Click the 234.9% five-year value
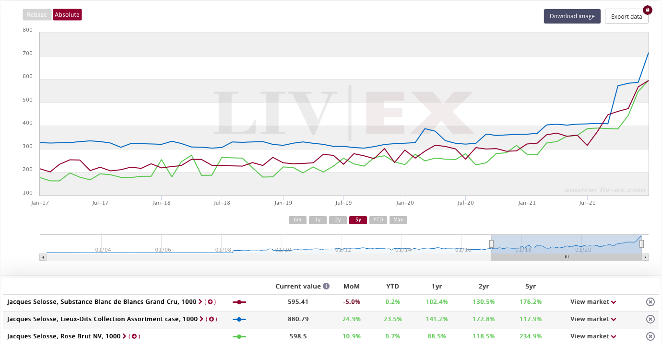662x346 pixels. coord(531,336)
